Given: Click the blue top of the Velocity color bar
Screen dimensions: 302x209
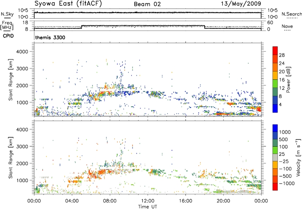Looking at the screenshot, I should click(x=275, y=128).
